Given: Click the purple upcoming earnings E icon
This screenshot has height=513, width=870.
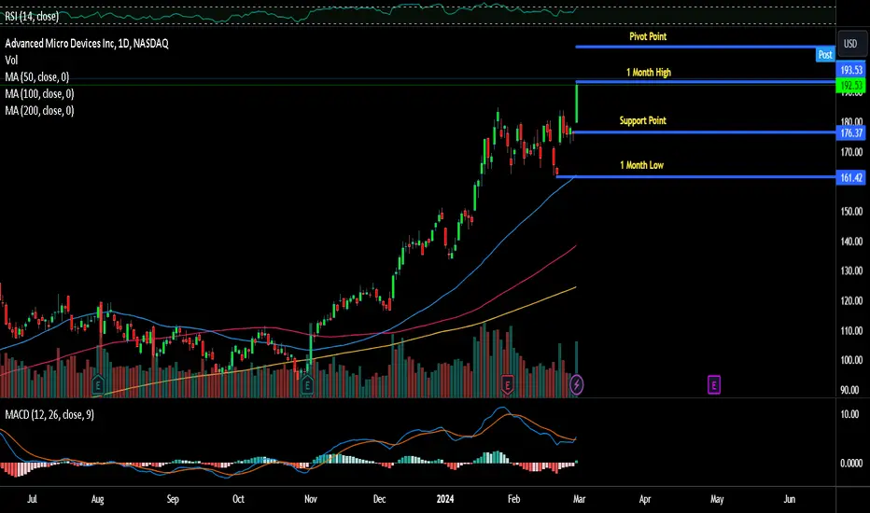Looking at the screenshot, I should coord(714,384).
